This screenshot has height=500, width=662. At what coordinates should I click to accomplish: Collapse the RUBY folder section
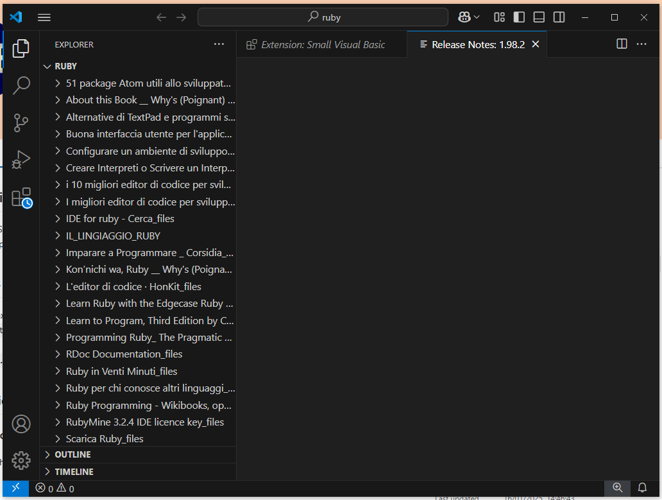pos(138,66)
